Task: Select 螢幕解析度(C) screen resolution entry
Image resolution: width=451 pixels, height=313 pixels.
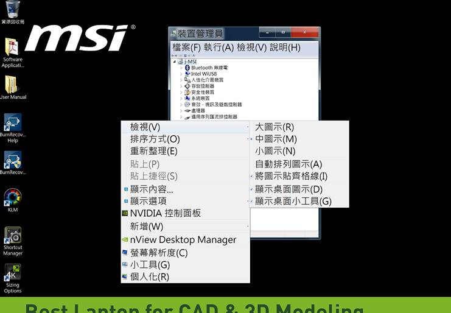Action: 159,252
